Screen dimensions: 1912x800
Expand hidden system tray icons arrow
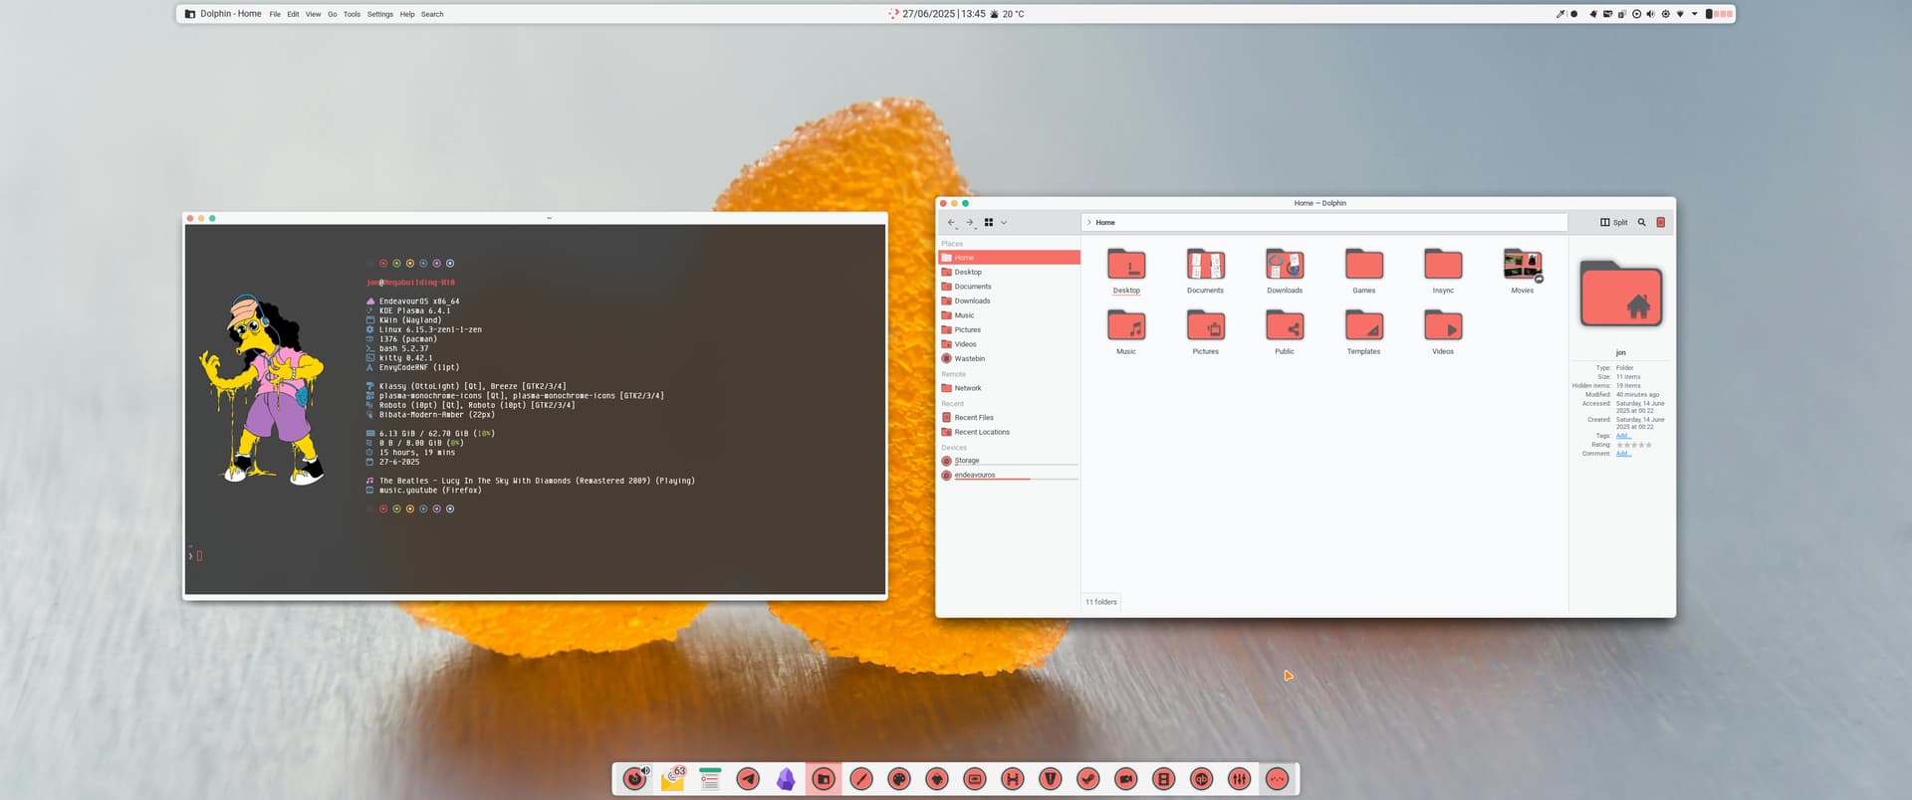pyautogui.click(x=1694, y=14)
